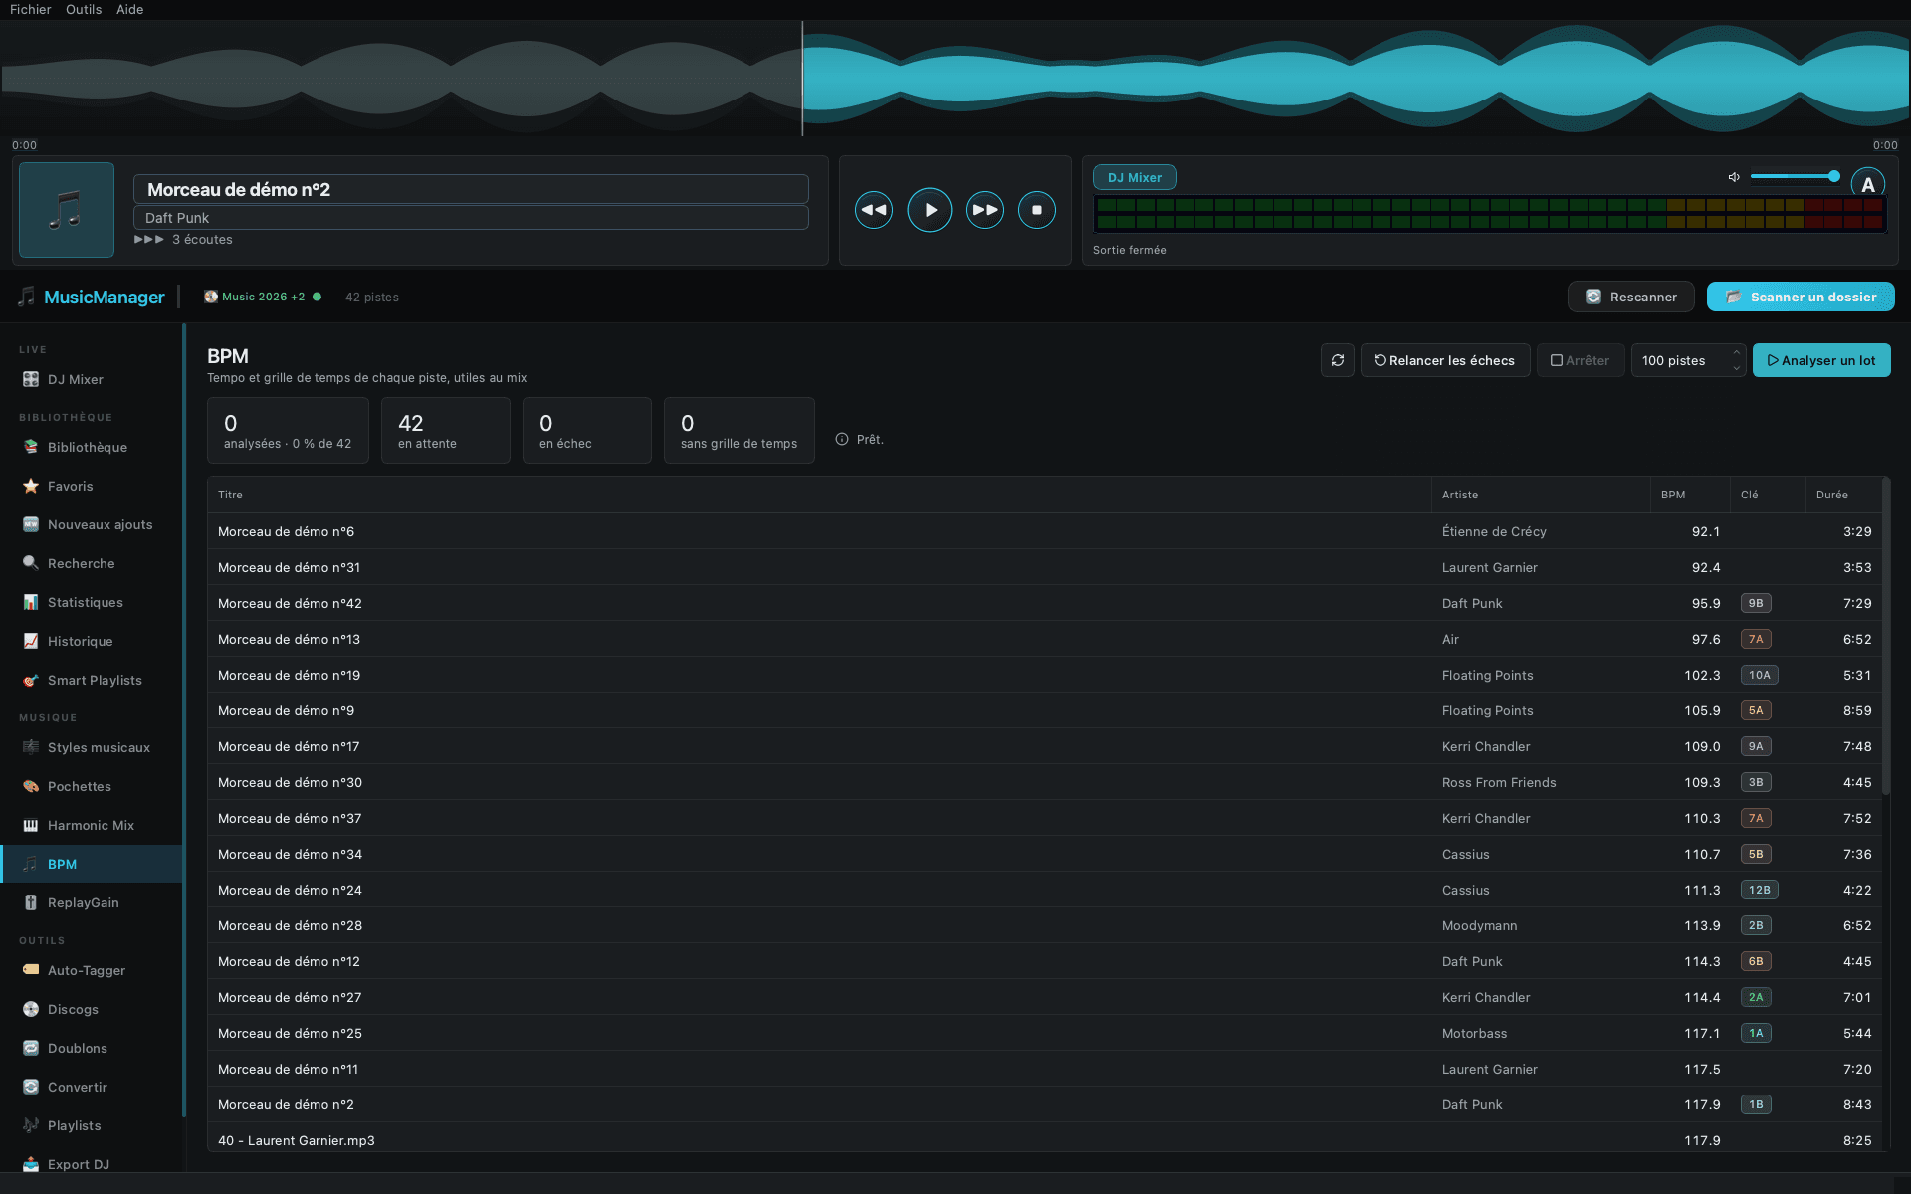Click the speaker volume icon

(1734, 177)
